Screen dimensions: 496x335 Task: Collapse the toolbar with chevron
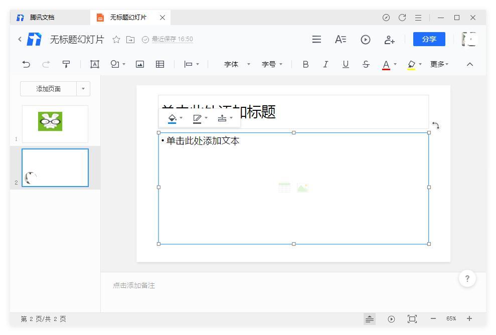pyautogui.click(x=470, y=64)
